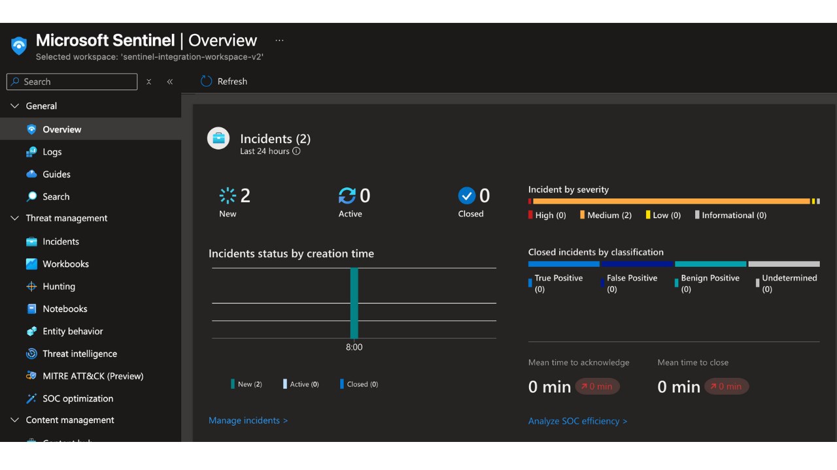This screenshot has height=470, width=837.
Task: Open the Logs icon in sidebar
Action: tap(31, 152)
